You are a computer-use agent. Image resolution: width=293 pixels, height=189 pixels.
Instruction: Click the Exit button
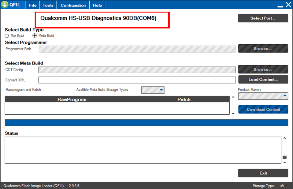[x=263, y=173]
